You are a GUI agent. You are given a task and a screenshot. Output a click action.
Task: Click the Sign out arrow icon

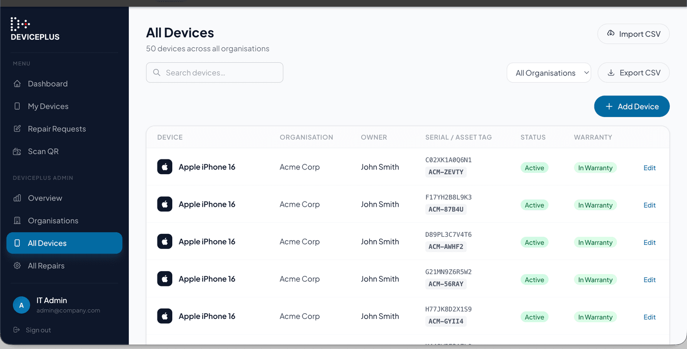[17, 330]
